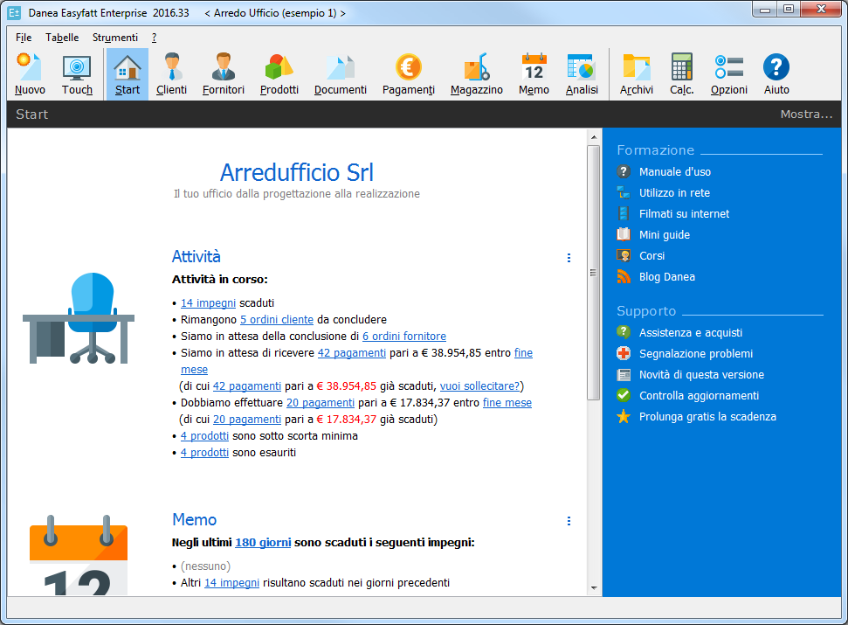Open Manuale d'uso in Formazione panel
The width and height of the screenshot is (848, 625).
click(x=674, y=172)
